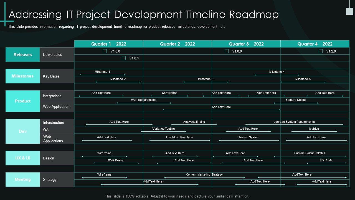Select the Strategy row label
This screenshot has width=355, height=200.
(x=50, y=180)
